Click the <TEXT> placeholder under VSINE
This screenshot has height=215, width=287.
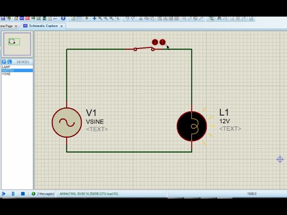97,129
